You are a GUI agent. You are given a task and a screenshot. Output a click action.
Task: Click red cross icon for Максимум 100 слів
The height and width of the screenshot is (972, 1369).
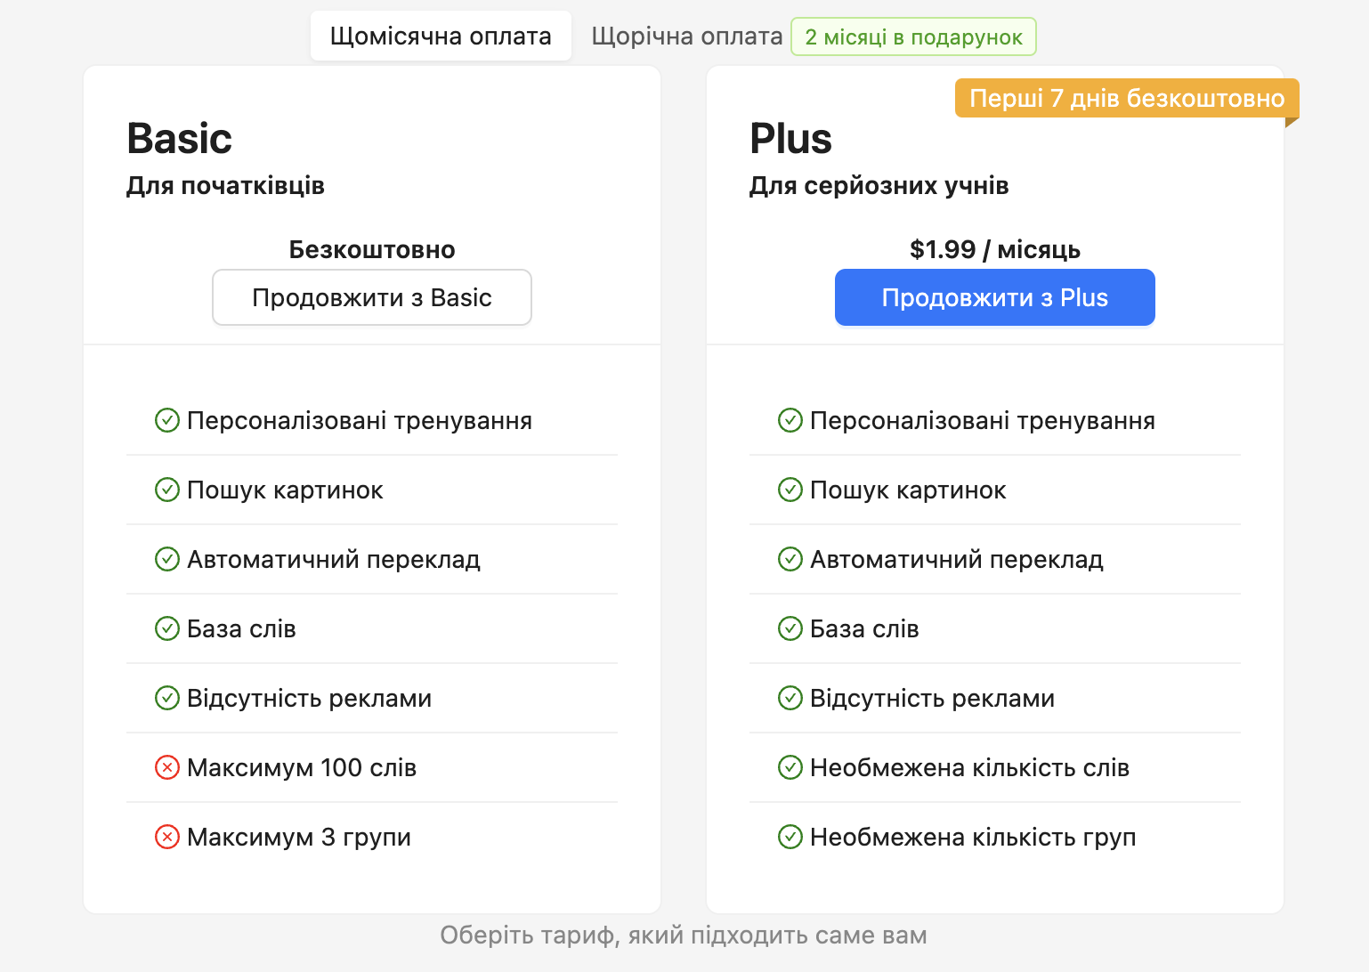(x=167, y=767)
